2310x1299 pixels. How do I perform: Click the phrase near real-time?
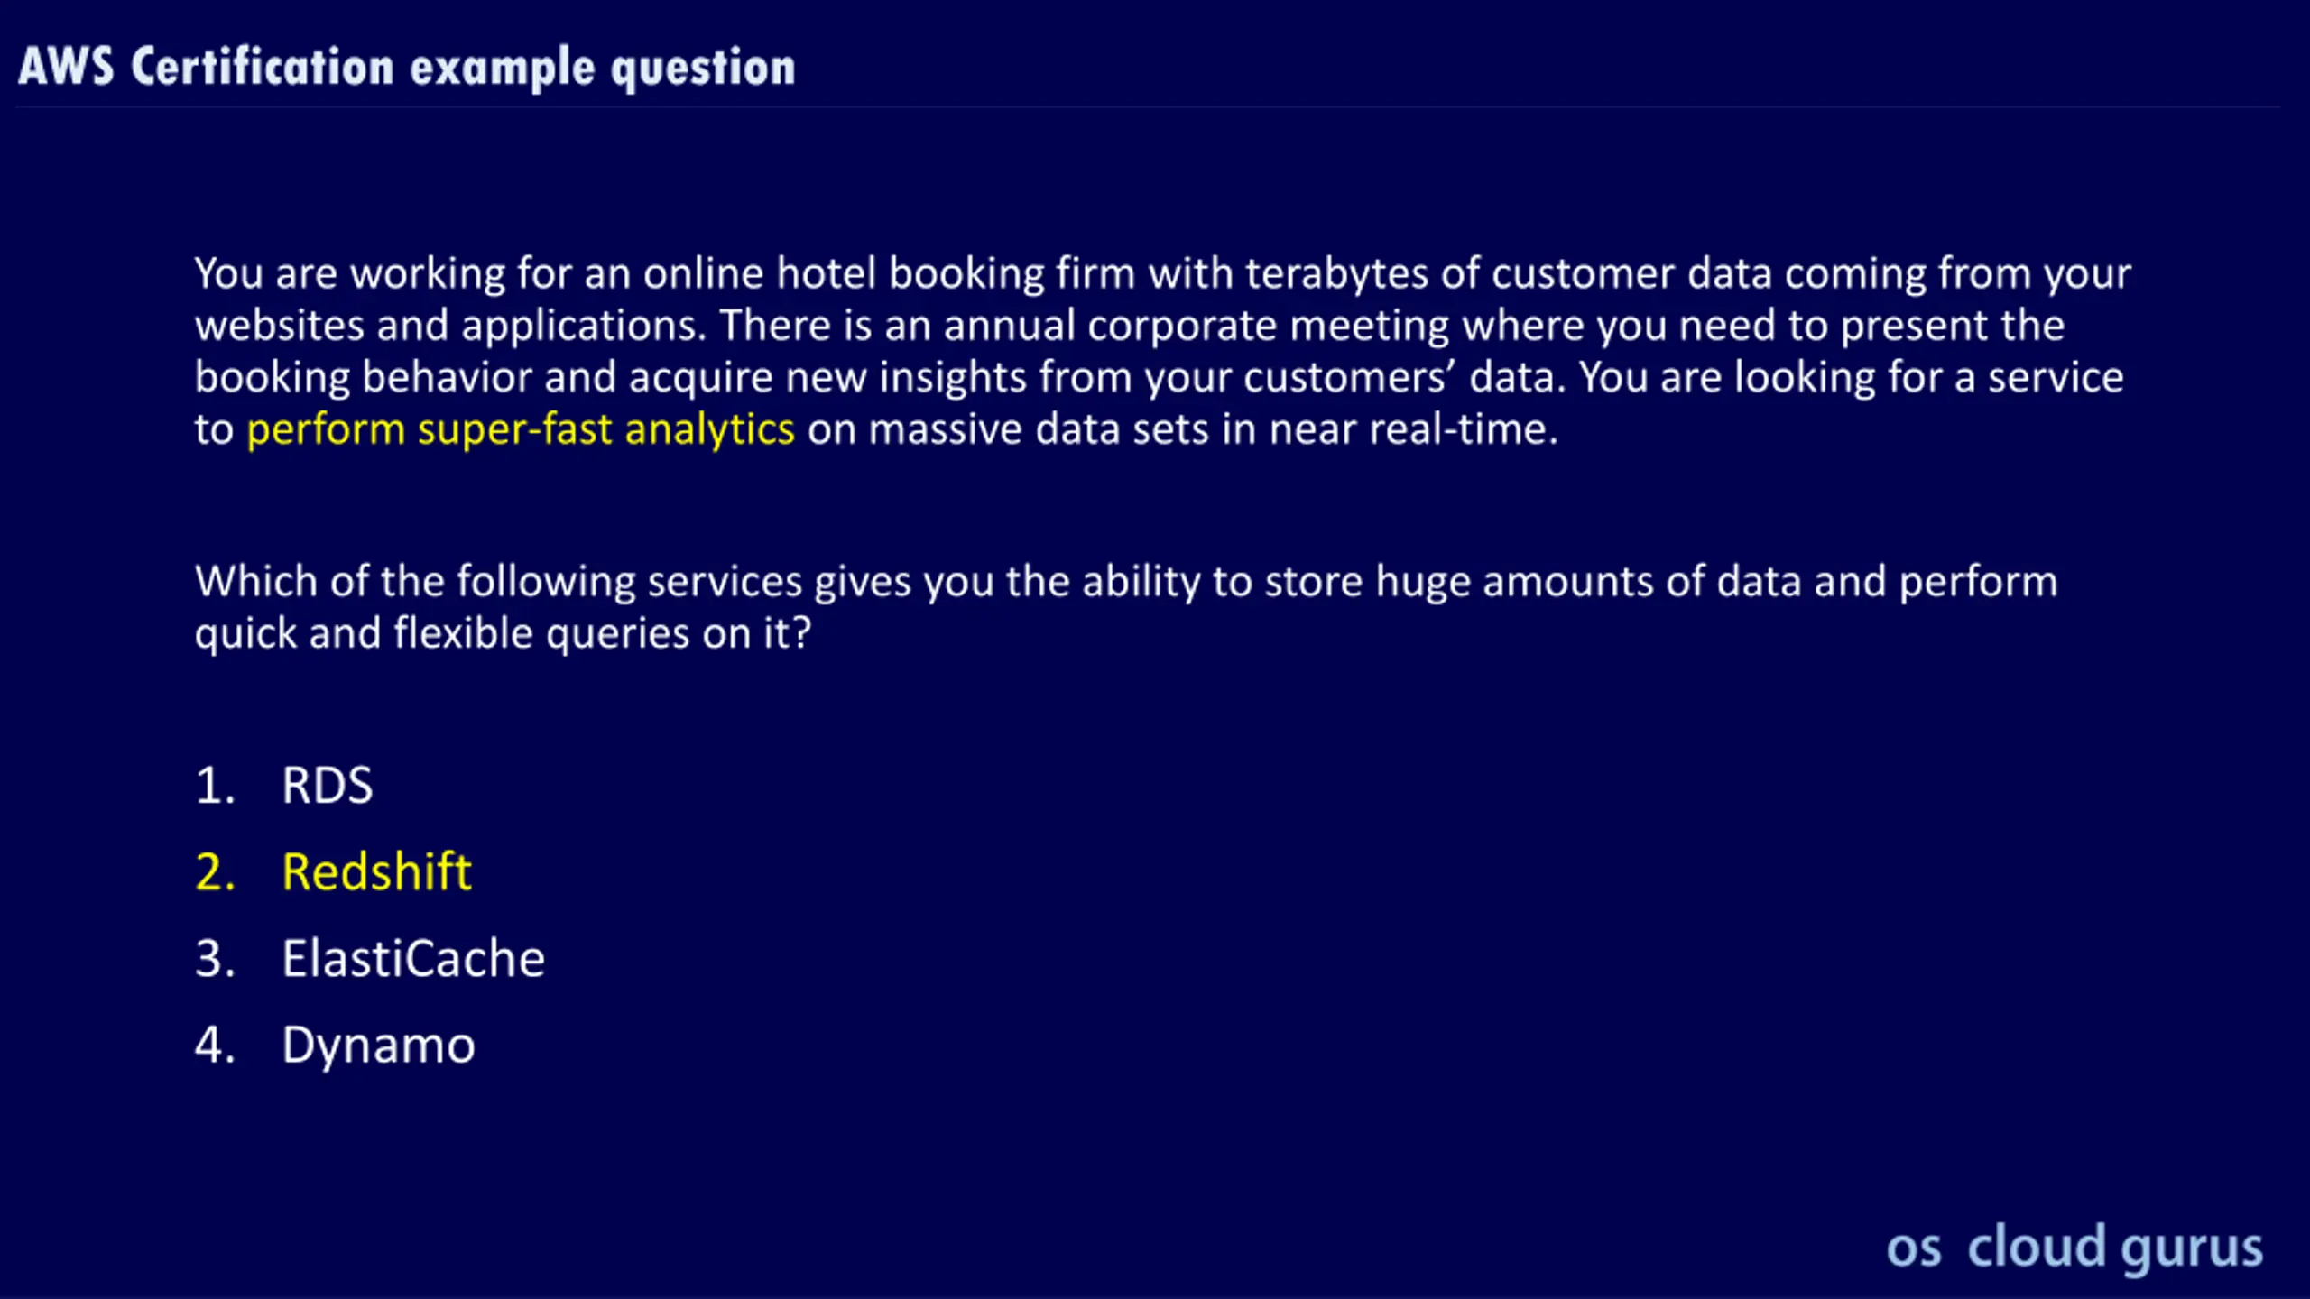pyautogui.click(x=1413, y=429)
